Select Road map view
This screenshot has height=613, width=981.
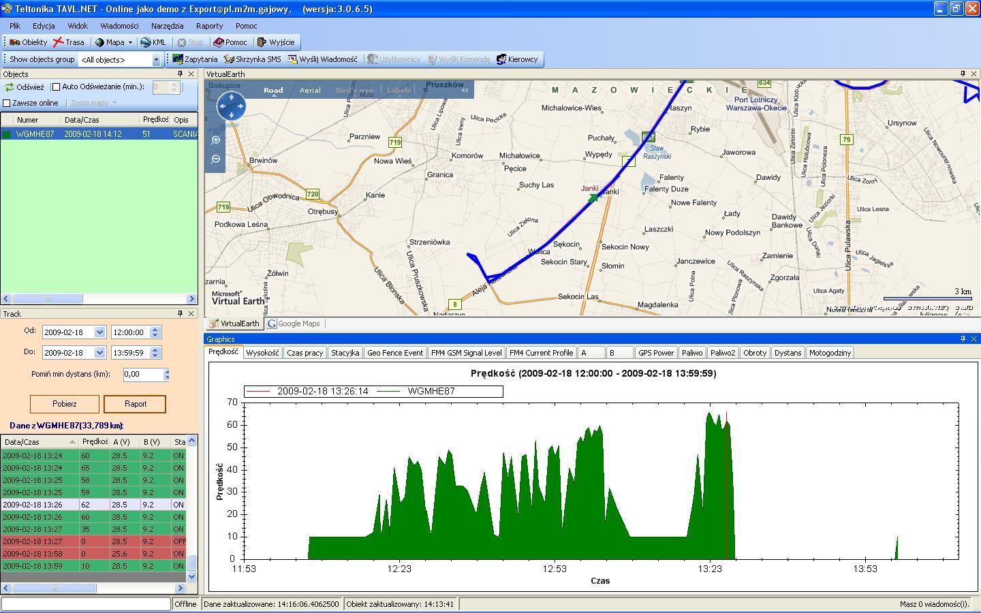273,90
